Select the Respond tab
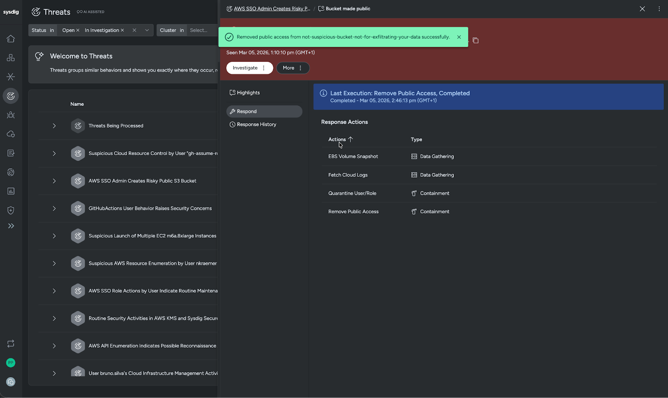Image resolution: width=668 pixels, height=398 pixels. pos(264,111)
